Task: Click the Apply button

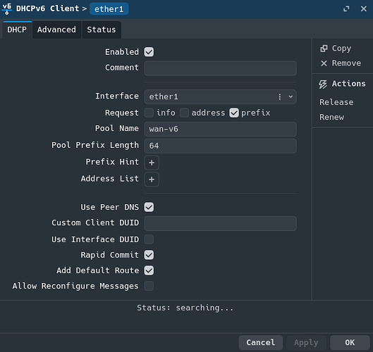Action: point(306,343)
